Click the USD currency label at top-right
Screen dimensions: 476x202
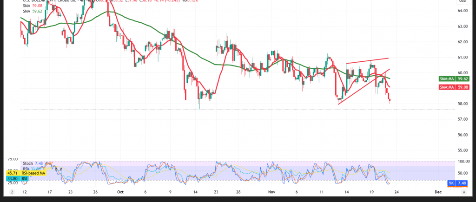pos(463,1)
